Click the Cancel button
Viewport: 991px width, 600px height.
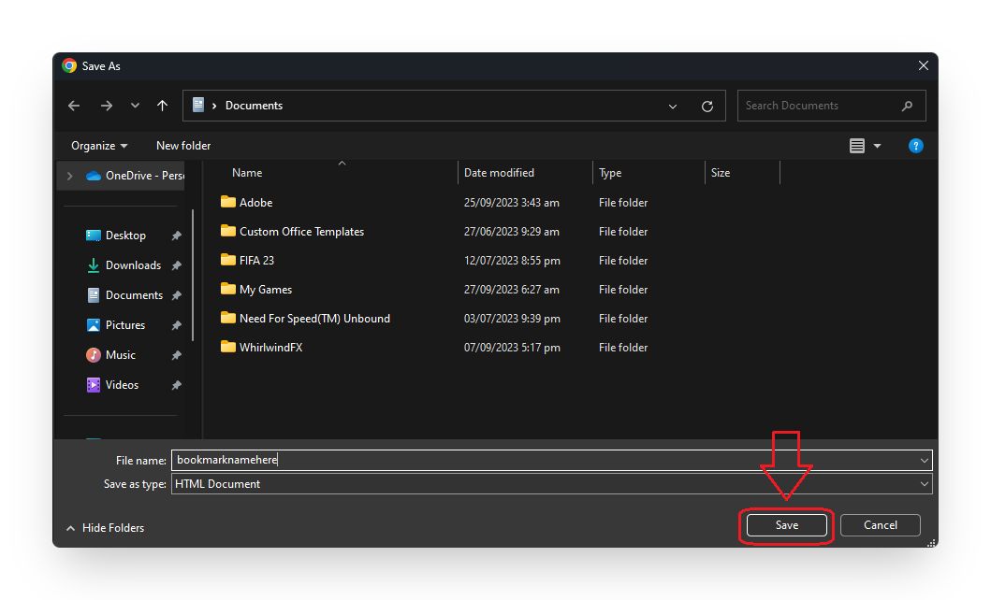click(880, 525)
